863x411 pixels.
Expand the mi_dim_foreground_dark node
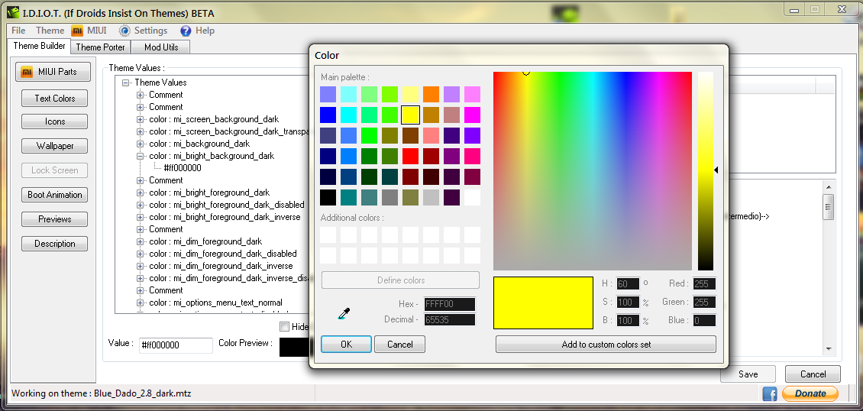point(140,241)
